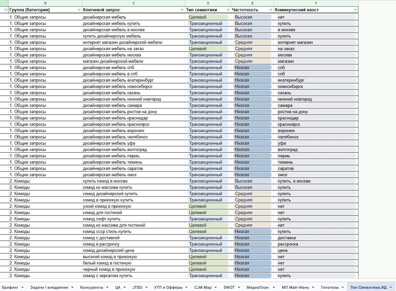Open the SWOT sheet tab menu arrow
396x291 pixels.
239,287
